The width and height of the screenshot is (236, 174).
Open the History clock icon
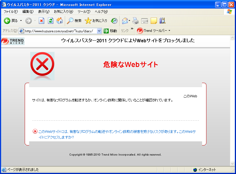click(114, 21)
